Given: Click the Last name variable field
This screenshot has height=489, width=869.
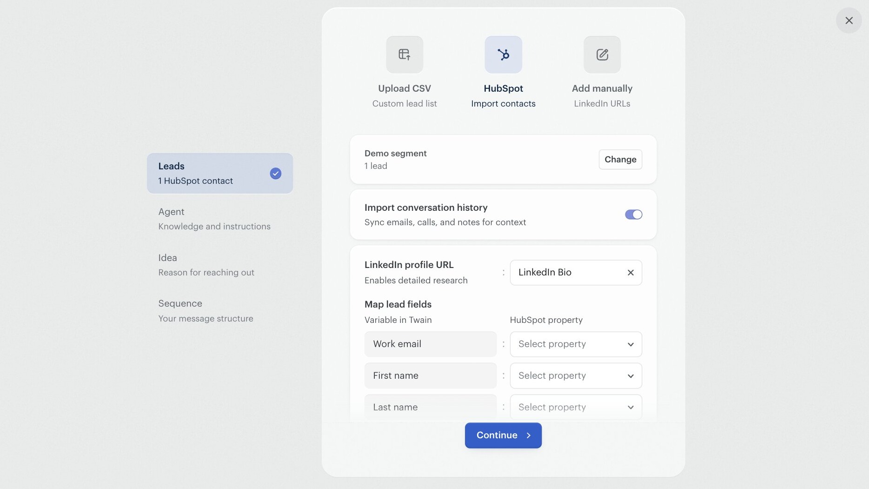Looking at the screenshot, I should coord(431,407).
